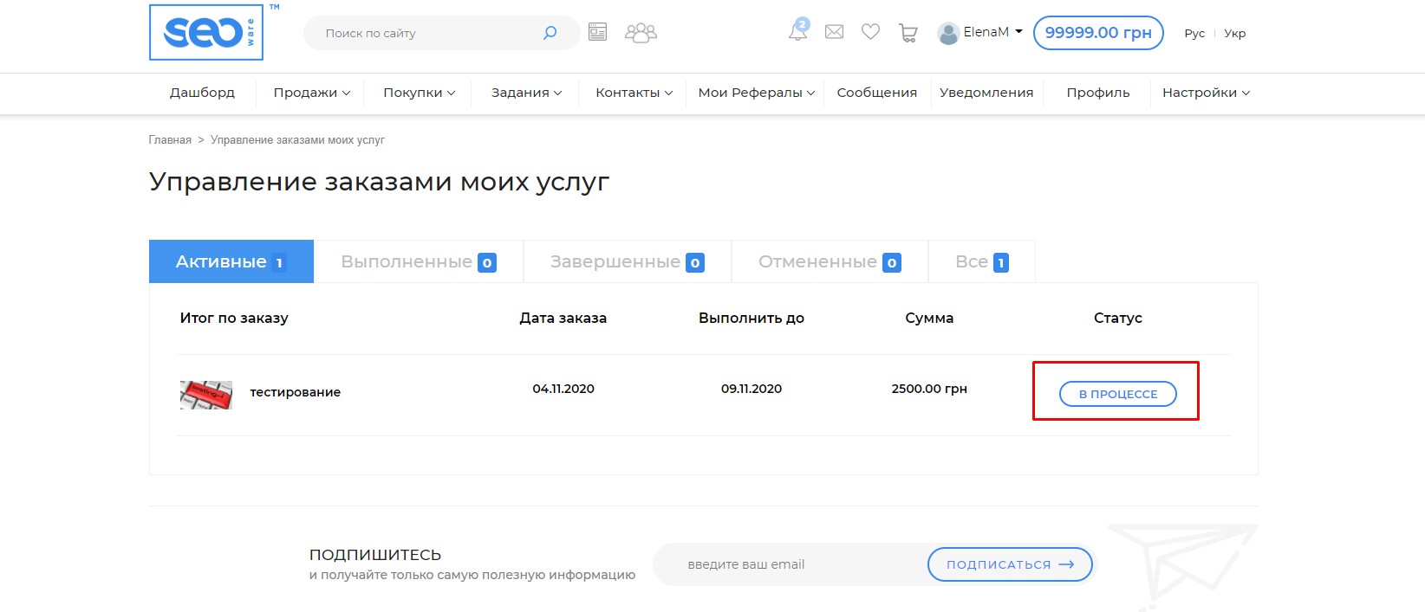Open the community users icon
Screen dimensions: 1425x612
pyautogui.click(x=641, y=33)
